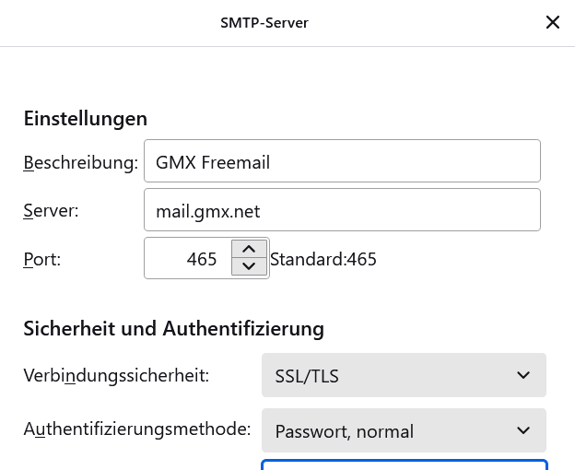Open the Verbindungssicherheit SSL/TLS dropdown
The image size is (575, 470).
pos(404,375)
